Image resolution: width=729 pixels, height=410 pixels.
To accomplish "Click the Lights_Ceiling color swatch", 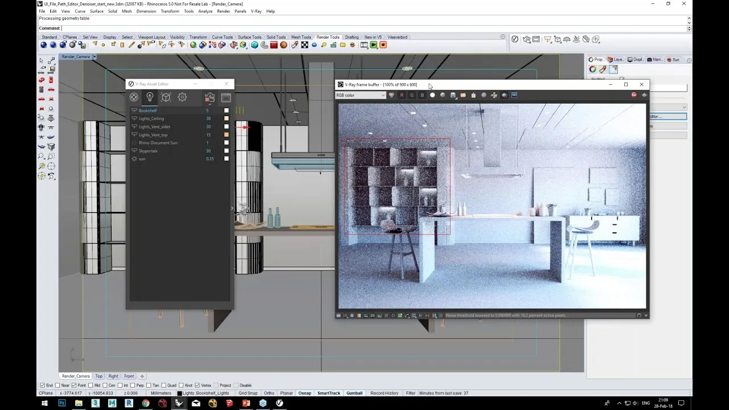I will [x=226, y=118].
